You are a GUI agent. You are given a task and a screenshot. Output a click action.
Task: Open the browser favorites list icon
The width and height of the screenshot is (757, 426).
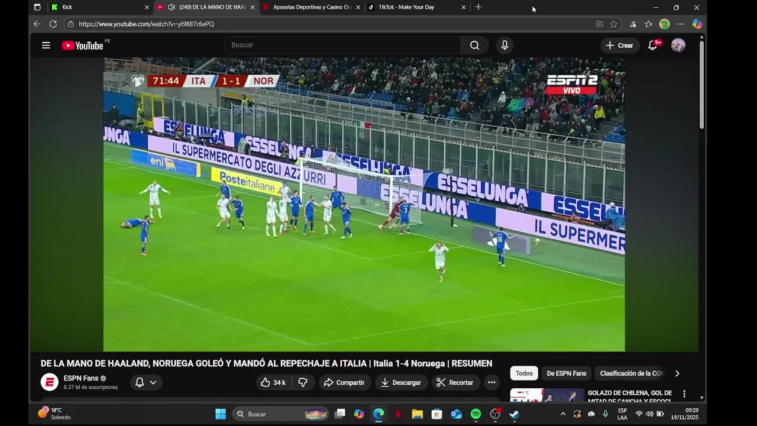(x=649, y=24)
